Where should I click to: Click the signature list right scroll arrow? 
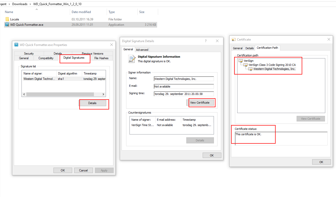pyautogui.click(x=103, y=94)
